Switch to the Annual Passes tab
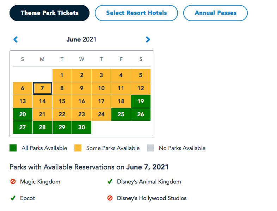 pos(215,13)
